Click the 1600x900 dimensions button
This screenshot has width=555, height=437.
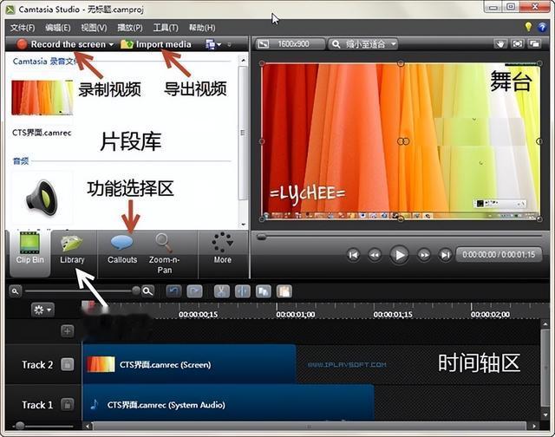click(x=290, y=44)
